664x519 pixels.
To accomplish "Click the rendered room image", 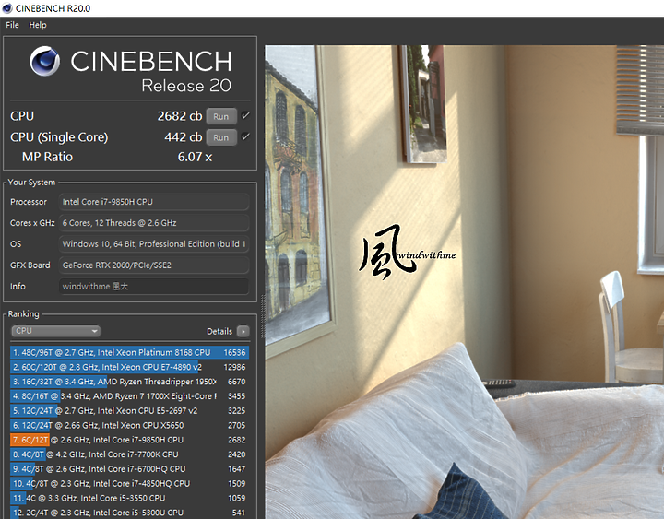I will (465, 282).
